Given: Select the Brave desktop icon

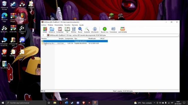Looking at the screenshot, I should [4, 52].
